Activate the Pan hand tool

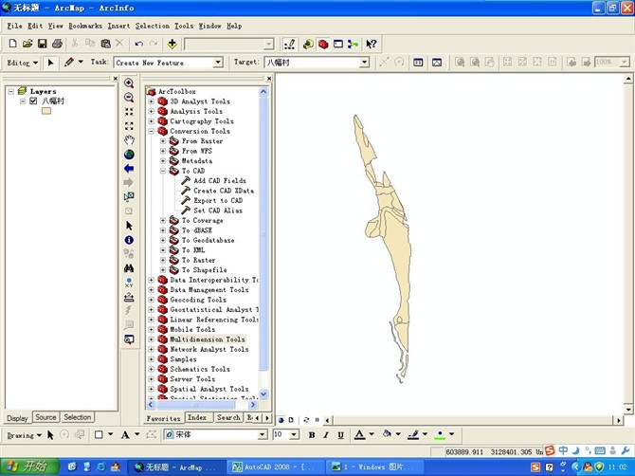(x=129, y=139)
